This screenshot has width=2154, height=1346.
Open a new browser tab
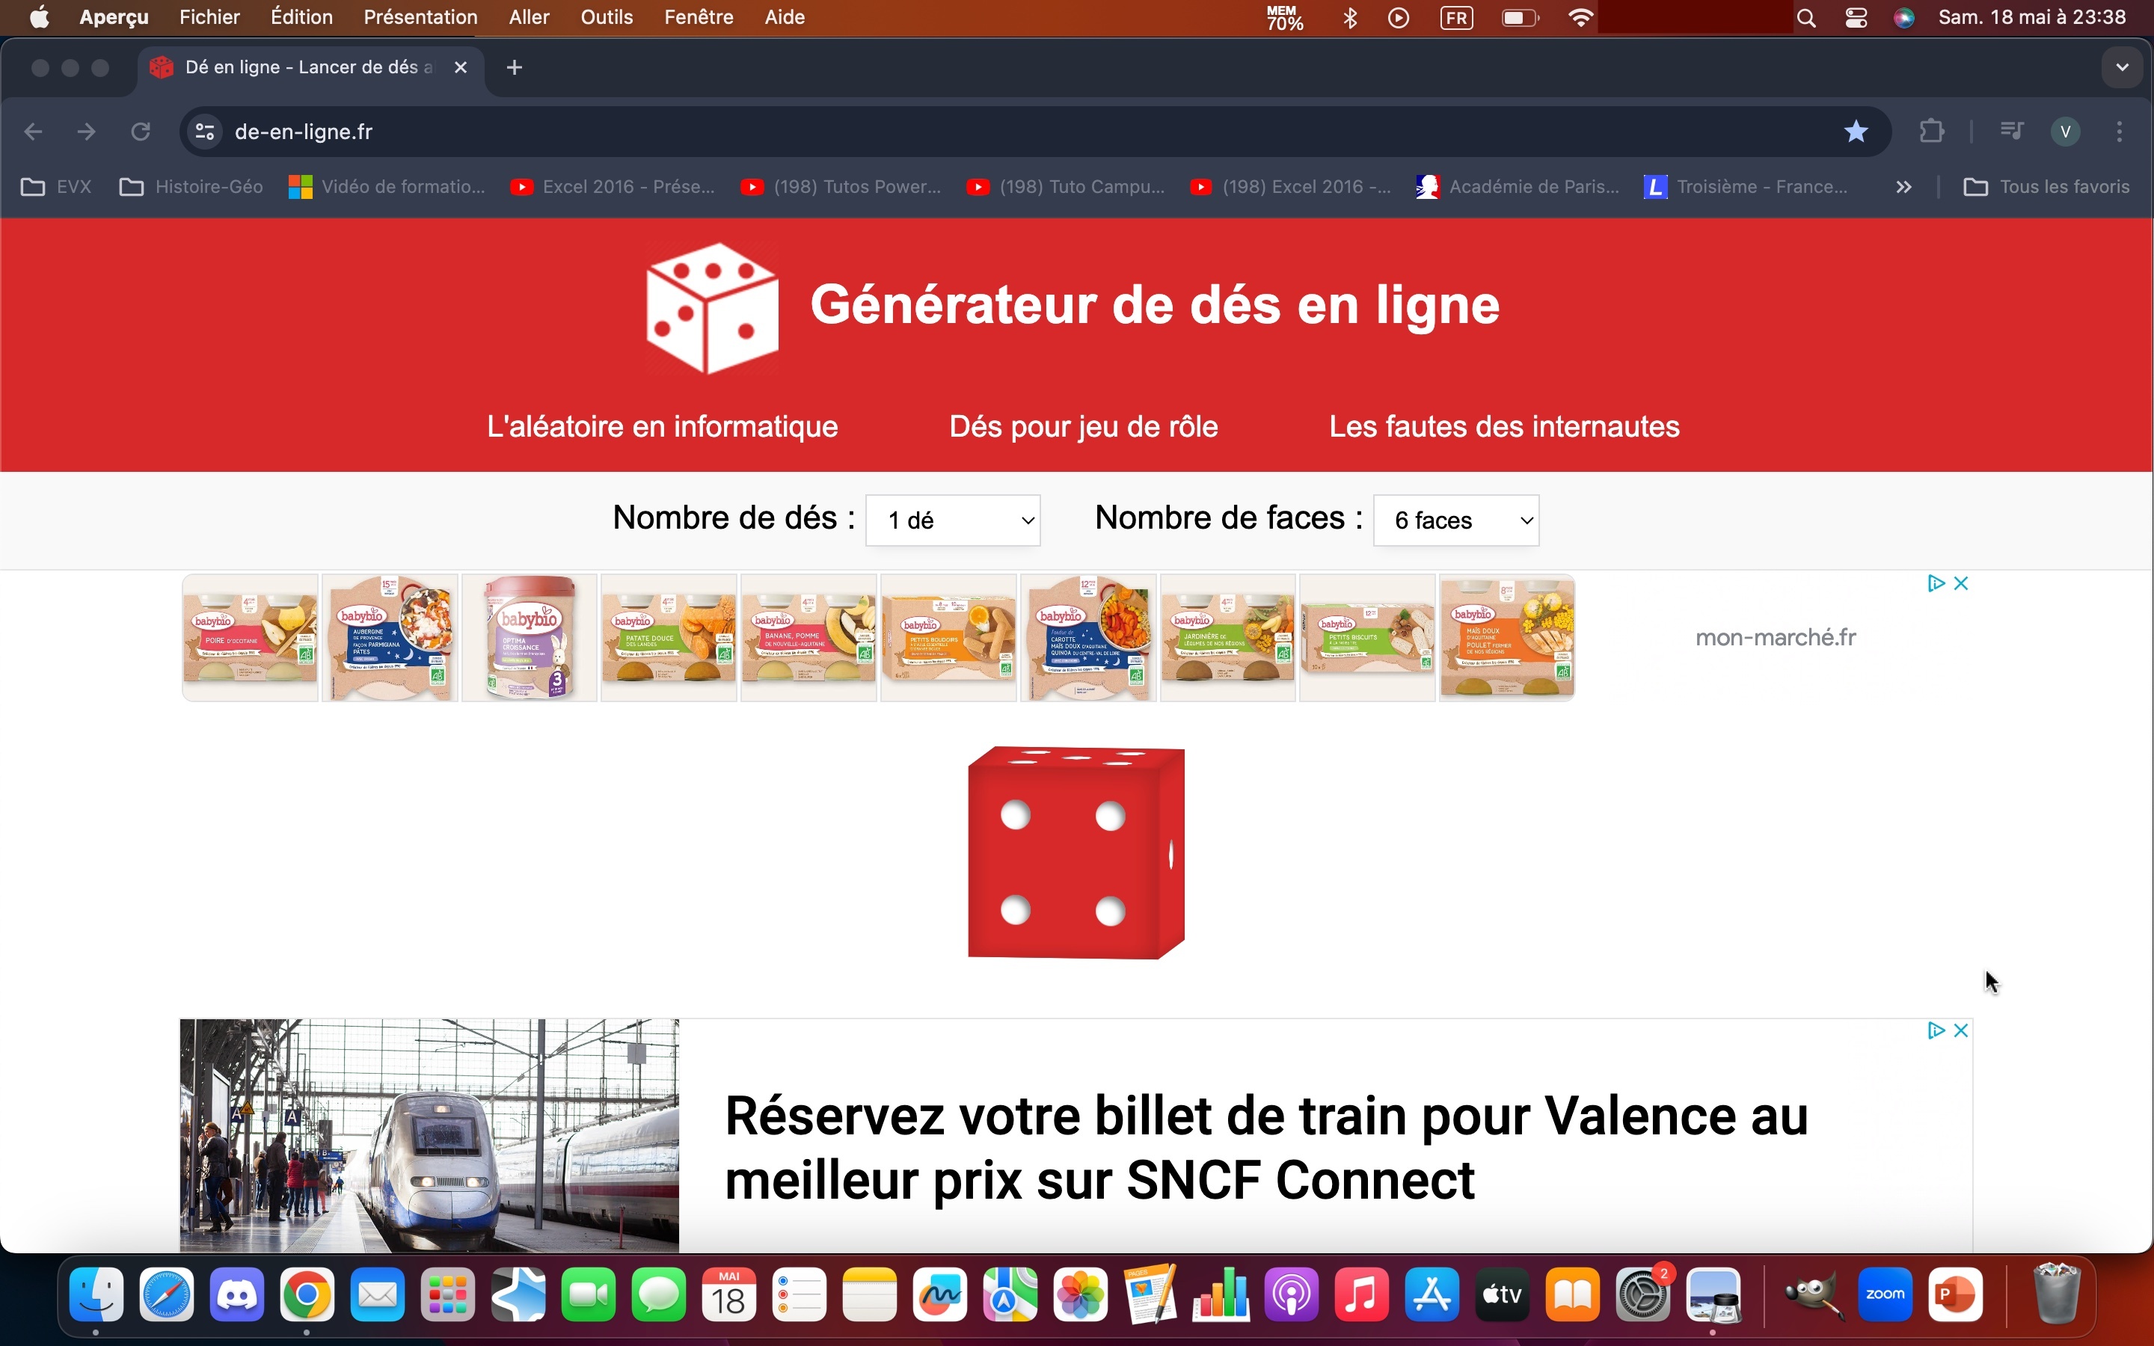click(514, 67)
